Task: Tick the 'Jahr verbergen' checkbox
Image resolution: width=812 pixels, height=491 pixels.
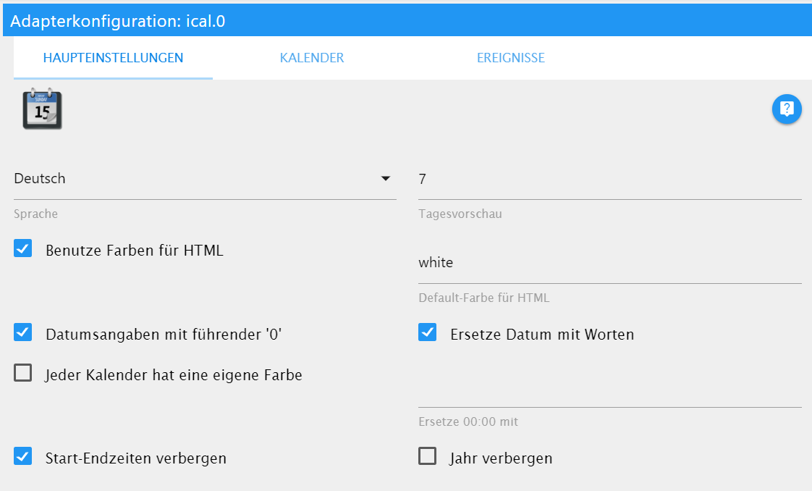Action: pos(428,457)
